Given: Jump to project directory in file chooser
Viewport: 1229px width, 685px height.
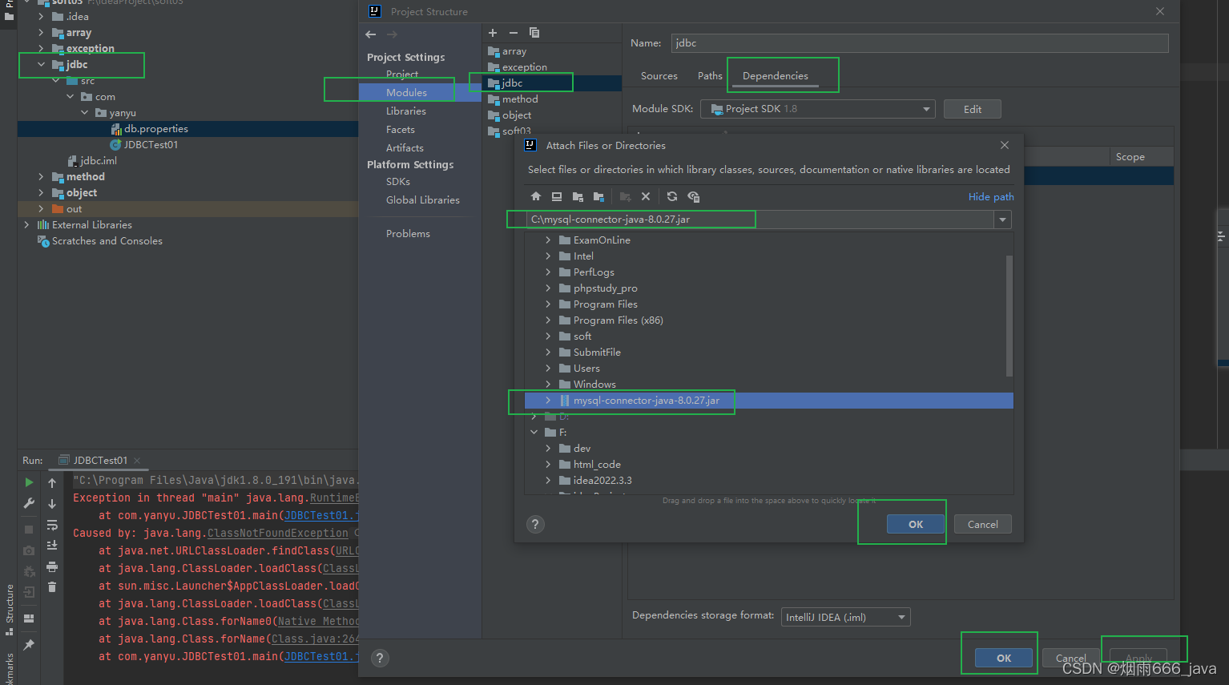Looking at the screenshot, I should [x=578, y=196].
